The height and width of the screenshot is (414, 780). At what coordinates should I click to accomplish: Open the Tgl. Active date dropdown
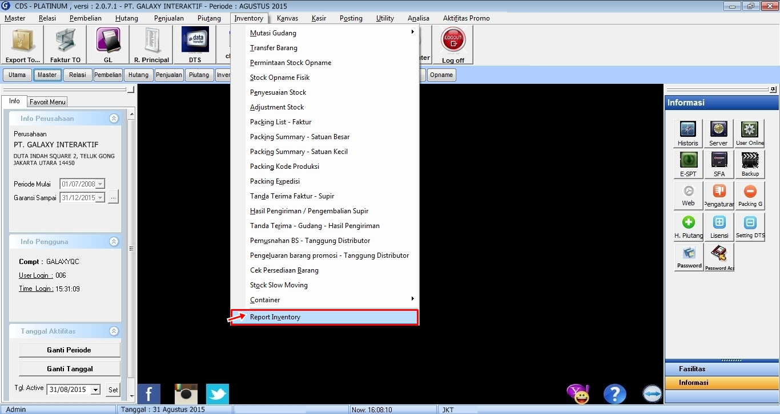point(95,390)
